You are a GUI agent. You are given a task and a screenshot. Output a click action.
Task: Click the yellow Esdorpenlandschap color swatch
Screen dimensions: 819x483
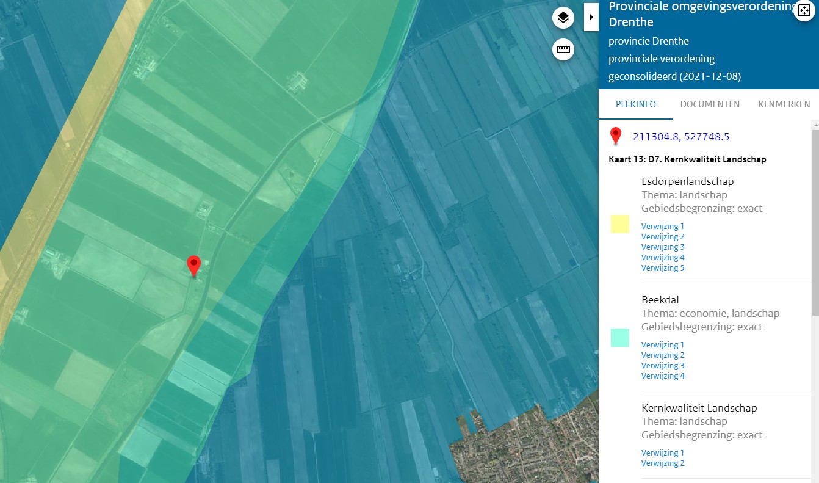click(619, 224)
